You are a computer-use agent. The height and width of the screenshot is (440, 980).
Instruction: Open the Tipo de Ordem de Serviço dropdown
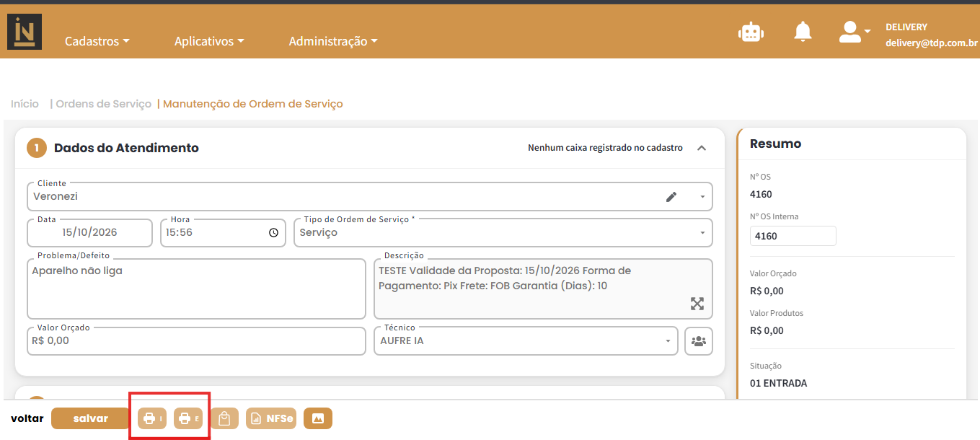503,233
